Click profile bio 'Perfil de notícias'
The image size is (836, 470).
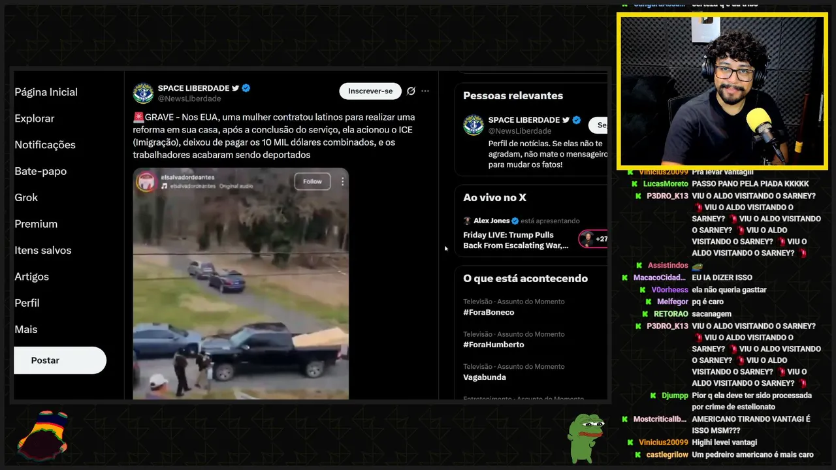(x=547, y=154)
